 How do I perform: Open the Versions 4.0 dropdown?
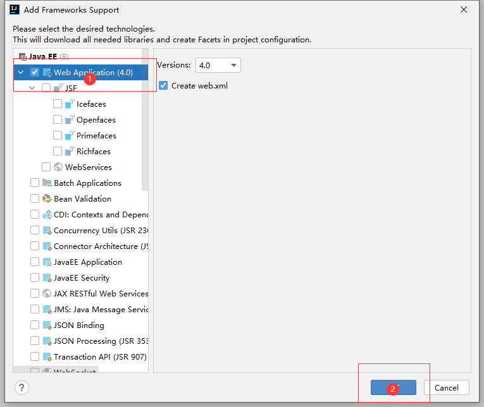(218, 65)
